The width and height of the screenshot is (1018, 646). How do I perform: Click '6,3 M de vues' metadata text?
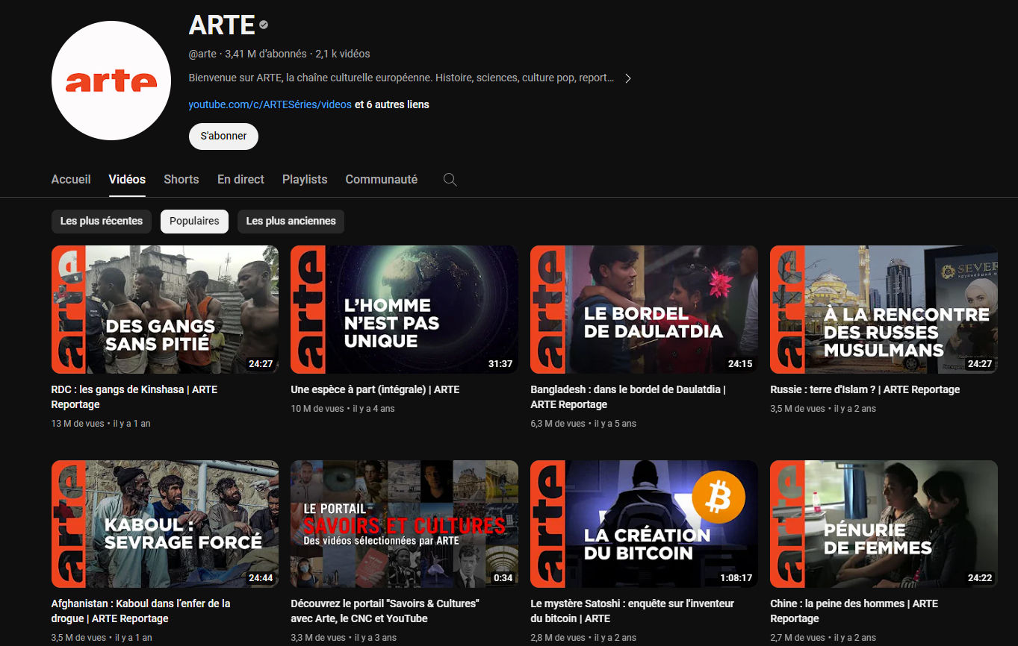click(x=558, y=424)
